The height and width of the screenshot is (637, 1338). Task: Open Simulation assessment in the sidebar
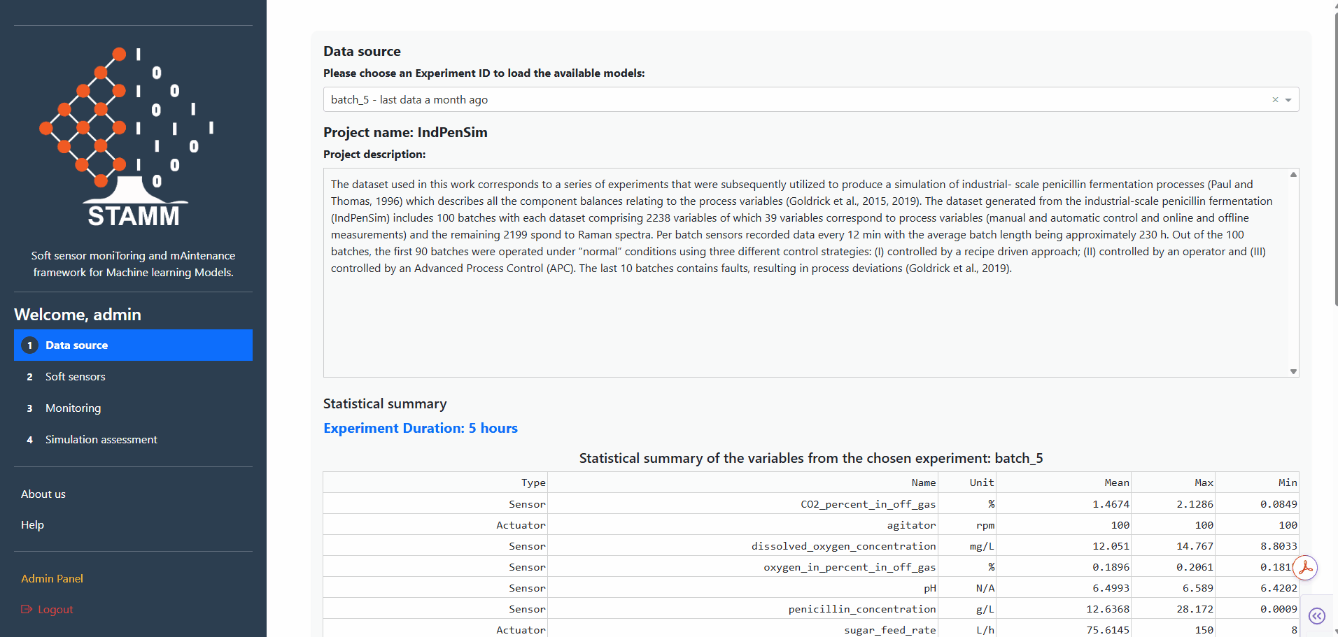pyautogui.click(x=133, y=440)
